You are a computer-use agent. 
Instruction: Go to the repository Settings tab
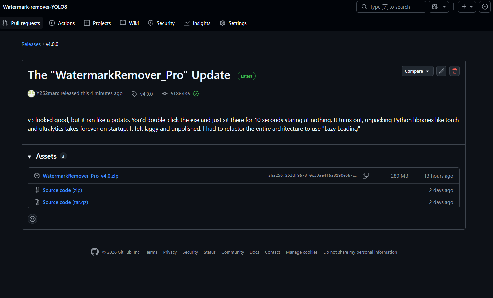(x=233, y=23)
